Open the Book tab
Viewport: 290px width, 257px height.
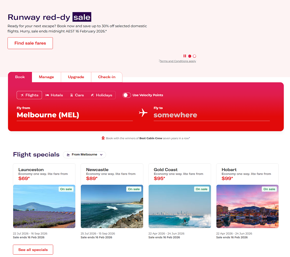pos(20,77)
